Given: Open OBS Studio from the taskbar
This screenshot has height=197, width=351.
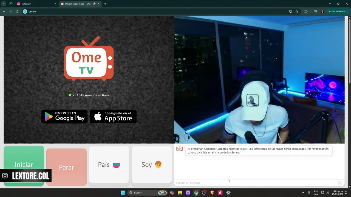Looking at the screenshot, I should (204, 193).
